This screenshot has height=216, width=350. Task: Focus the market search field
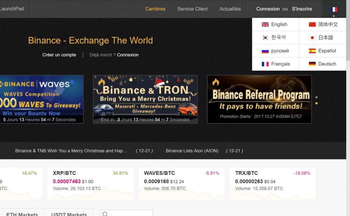[126, 213]
